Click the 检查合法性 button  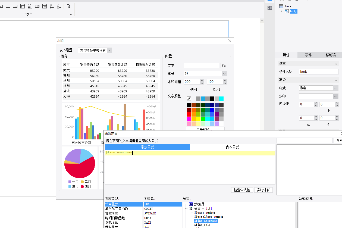242,190
